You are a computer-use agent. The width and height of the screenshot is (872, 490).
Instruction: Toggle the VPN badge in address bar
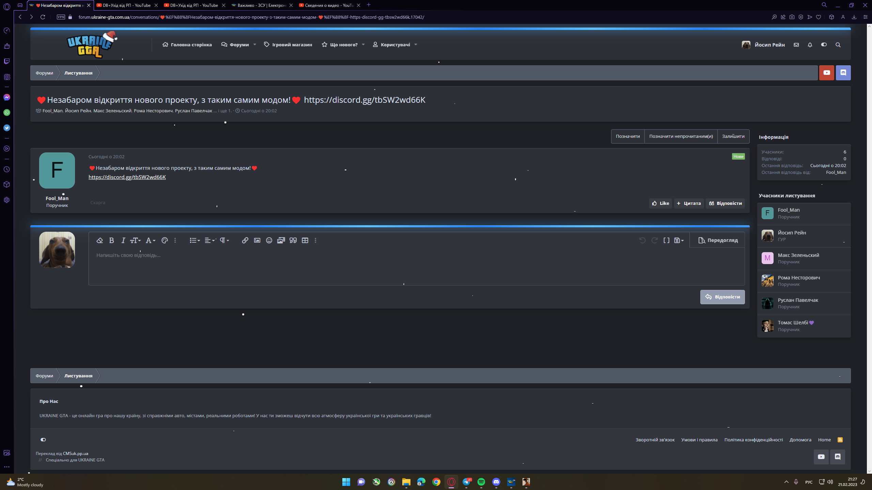[61, 17]
